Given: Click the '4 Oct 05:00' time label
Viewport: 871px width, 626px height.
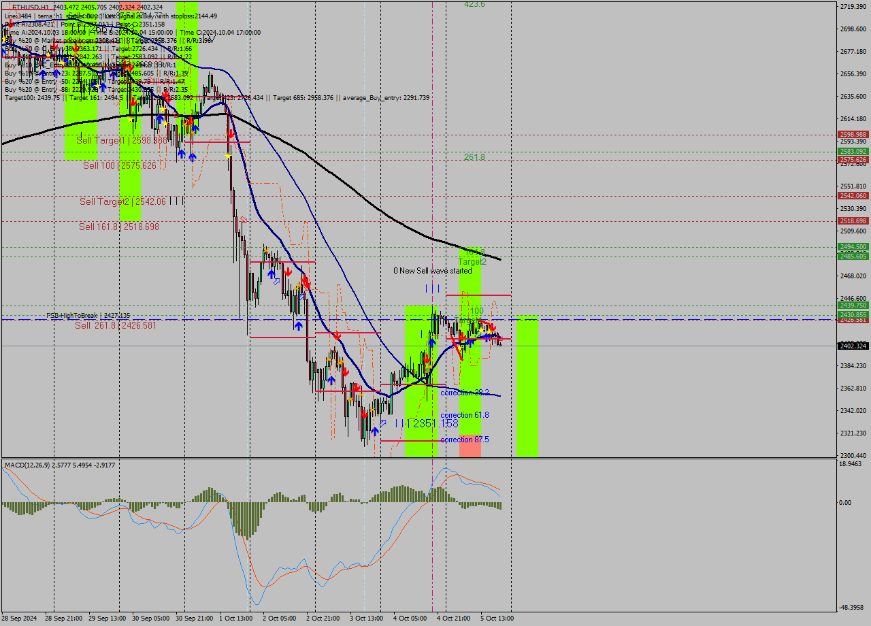Looking at the screenshot, I should tap(410, 619).
